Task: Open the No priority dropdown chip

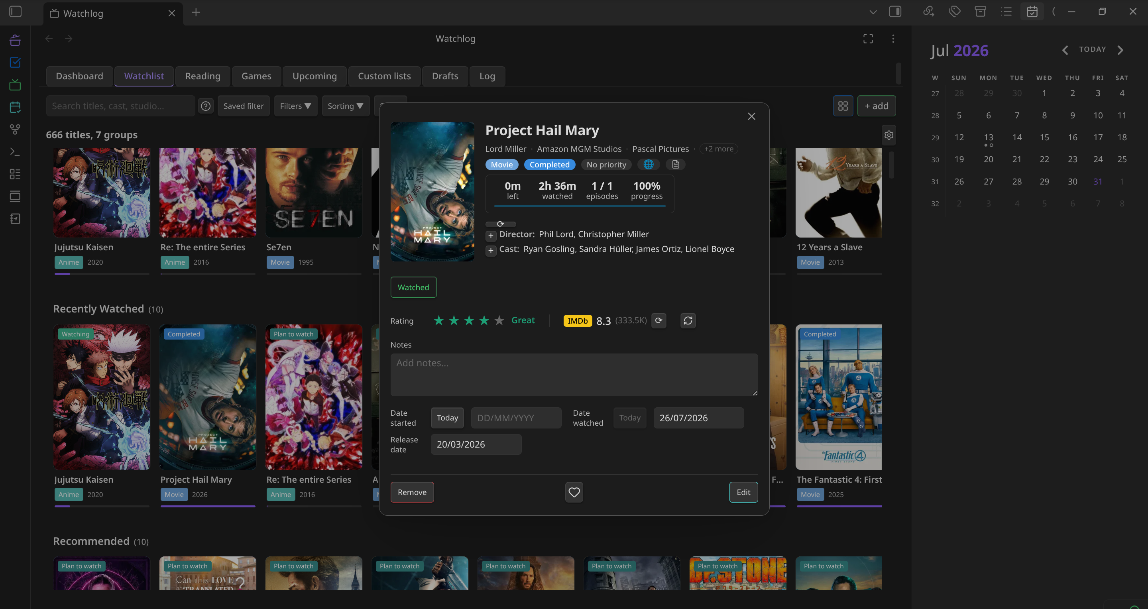Action: [x=606, y=164]
